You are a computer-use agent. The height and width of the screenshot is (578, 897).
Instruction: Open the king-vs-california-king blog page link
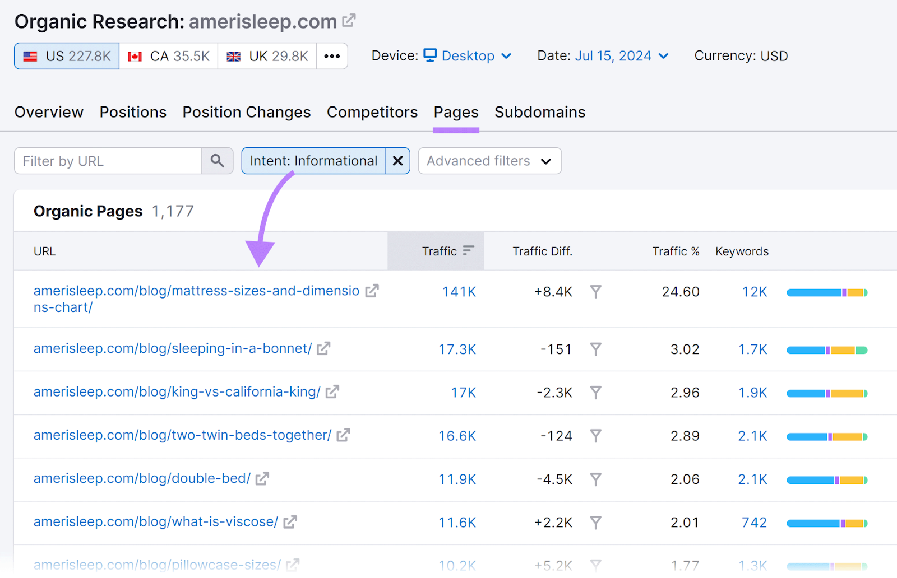click(x=175, y=392)
